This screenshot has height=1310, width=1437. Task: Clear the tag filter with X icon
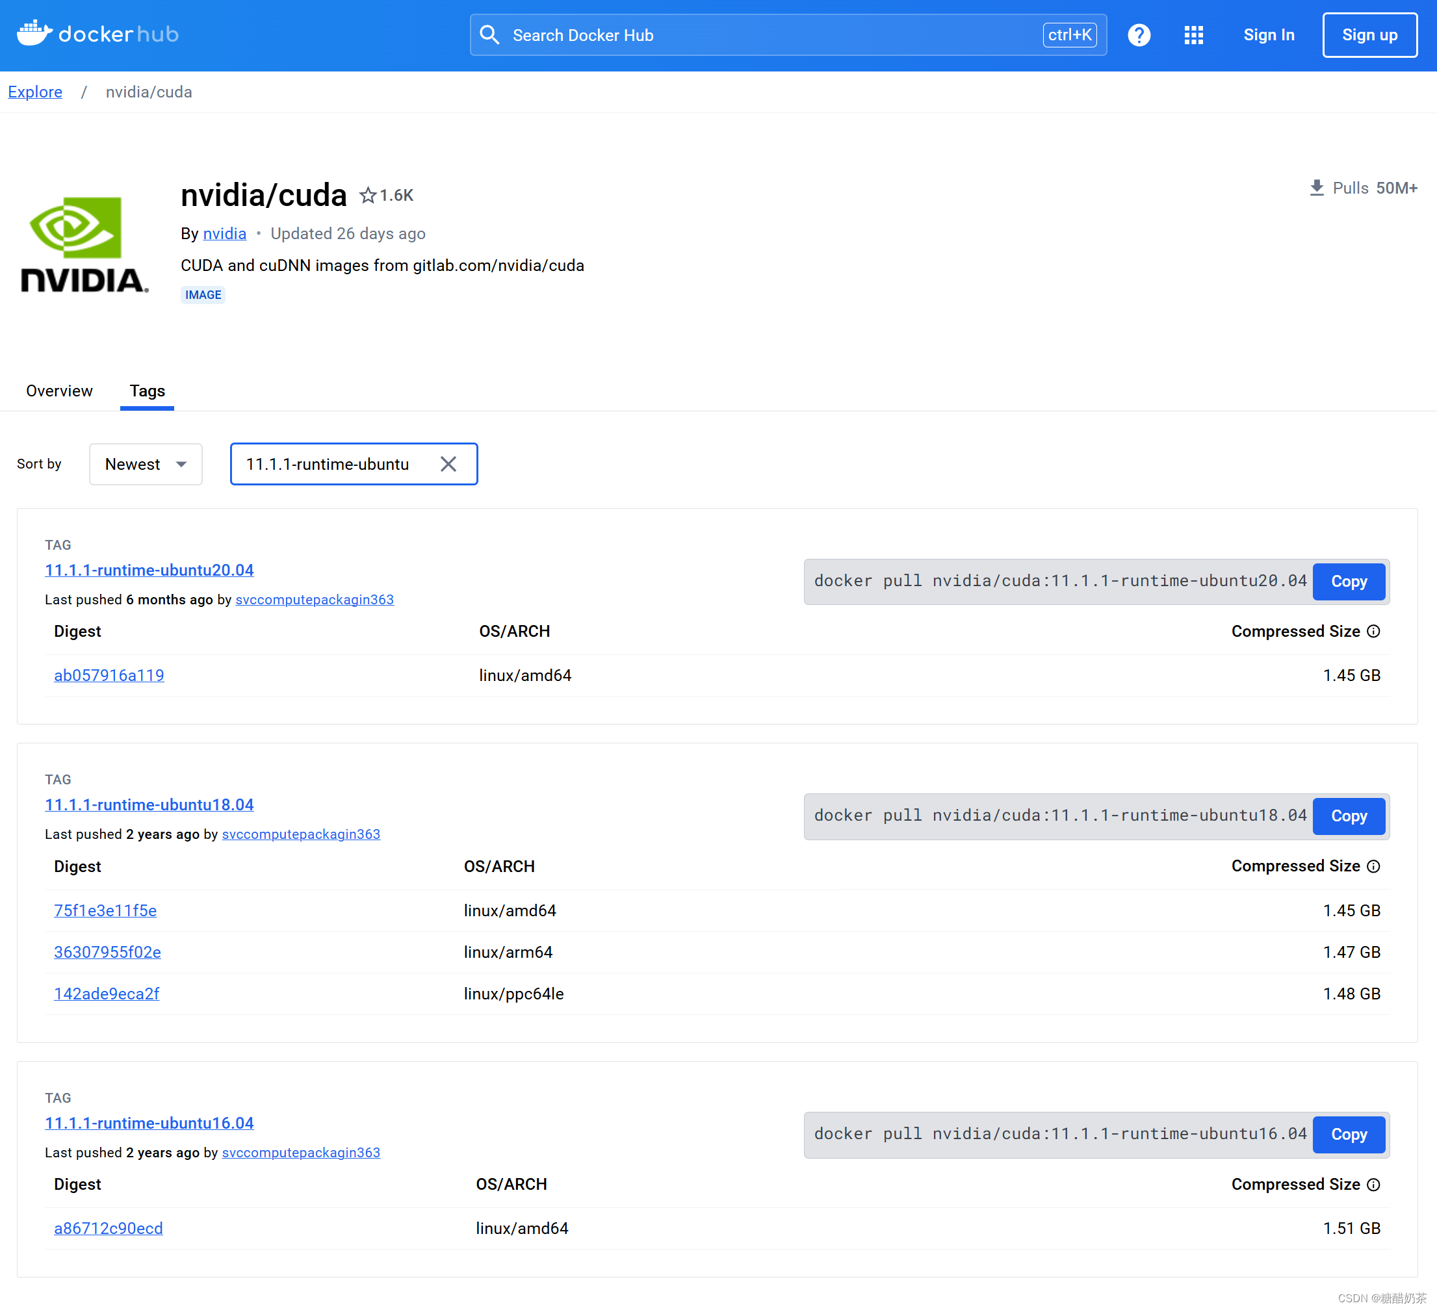point(448,464)
